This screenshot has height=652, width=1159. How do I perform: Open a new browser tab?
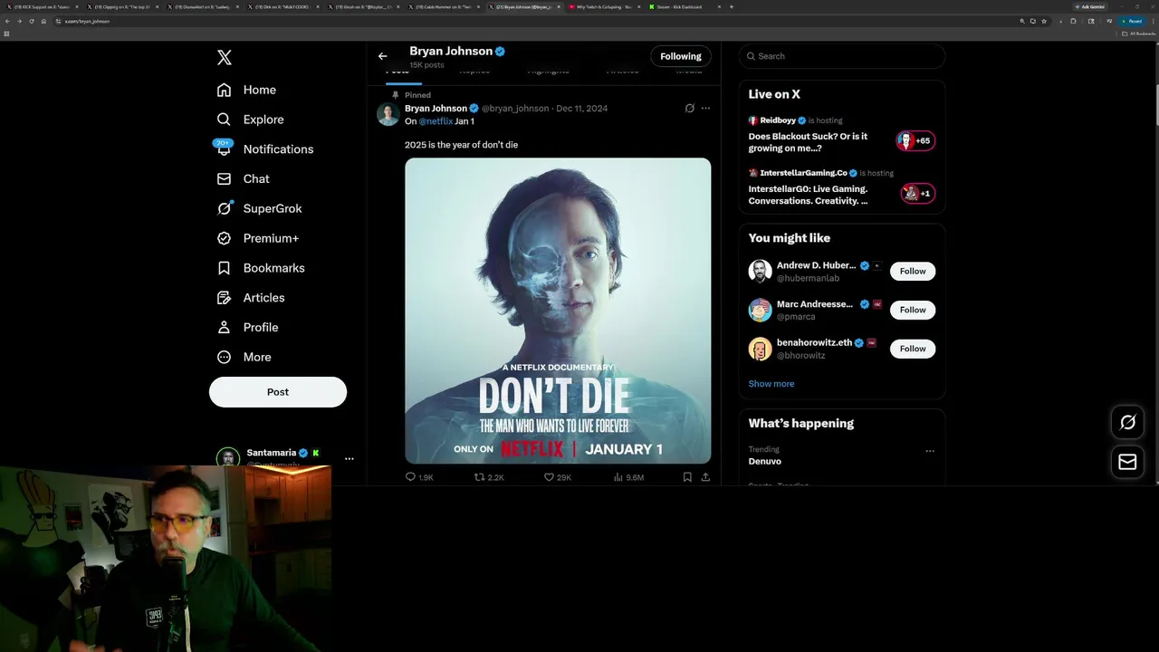[x=732, y=6]
